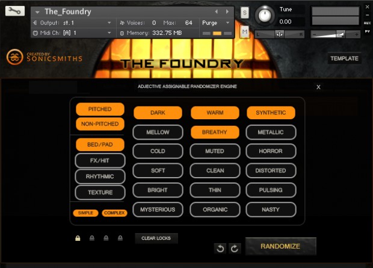This screenshot has height=268, width=373.
Task: Toggle the third lock icon
Action: coord(106,238)
